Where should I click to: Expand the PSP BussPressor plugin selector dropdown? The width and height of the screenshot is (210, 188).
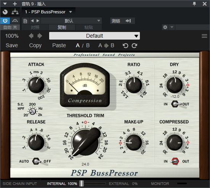click(71, 12)
